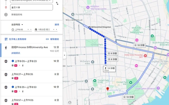This screenshot has height=105, width=169.
Task: Add destination with plus circle icon
Action: point(6,15)
